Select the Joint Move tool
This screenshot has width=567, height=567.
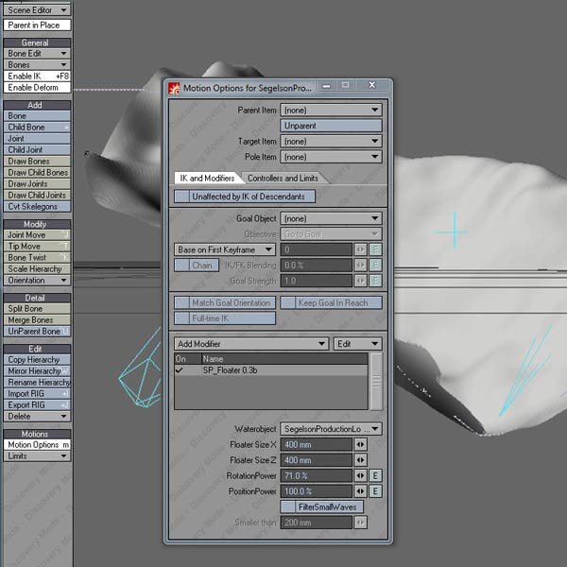36,234
